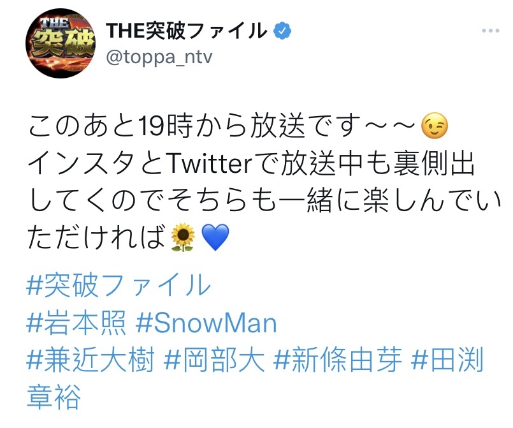
Task: Click the text line starting してくので
Action: pos(264,200)
